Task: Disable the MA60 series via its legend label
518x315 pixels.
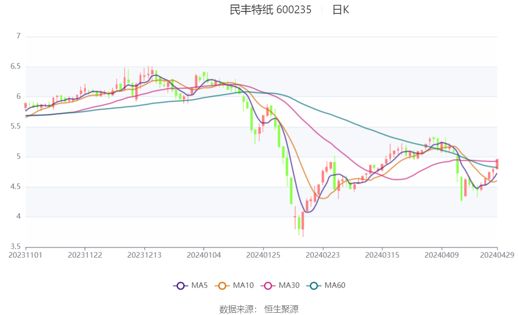Action: tap(335, 286)
